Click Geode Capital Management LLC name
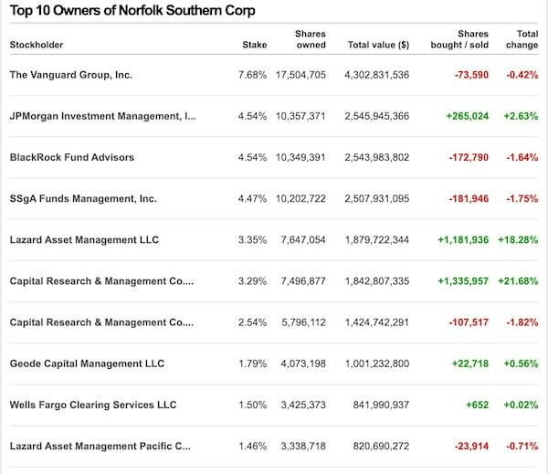 [87, 363]
